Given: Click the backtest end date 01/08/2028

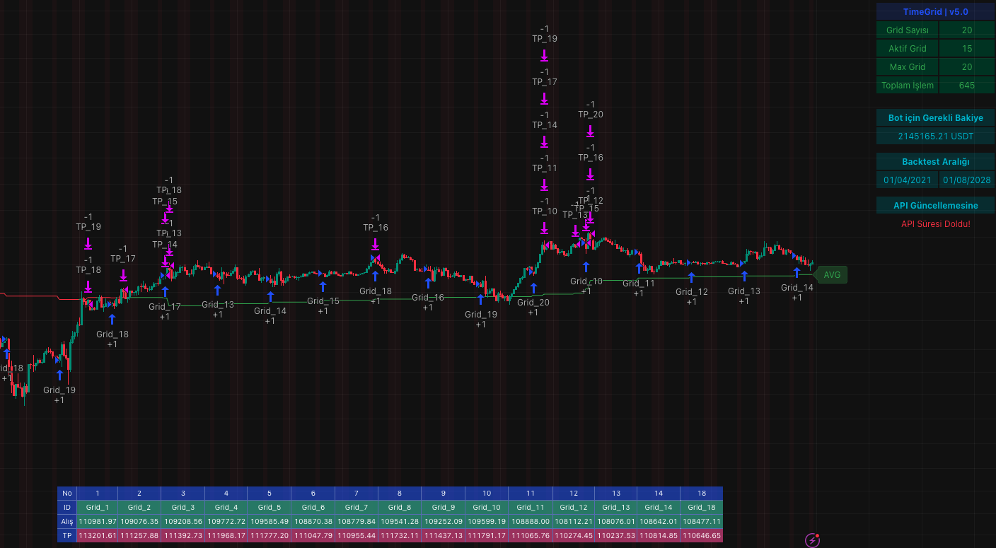Looking at the screenshot, I should (x=967, y=180).
